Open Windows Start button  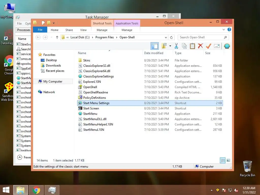click(6, 190)
